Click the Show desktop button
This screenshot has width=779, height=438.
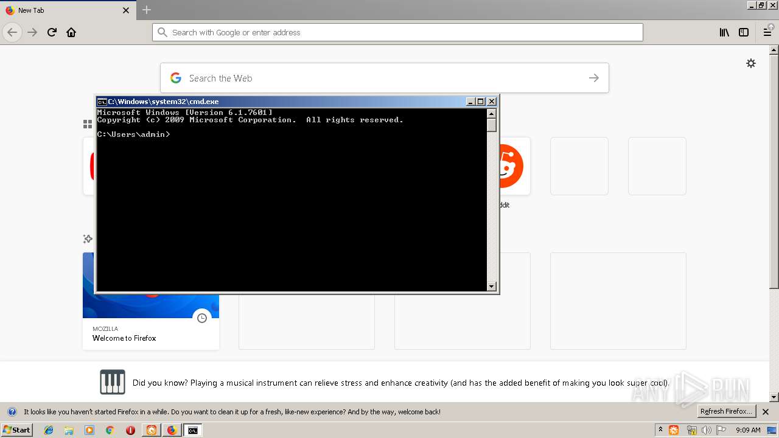pyautogui.click(x=772, y=430)
